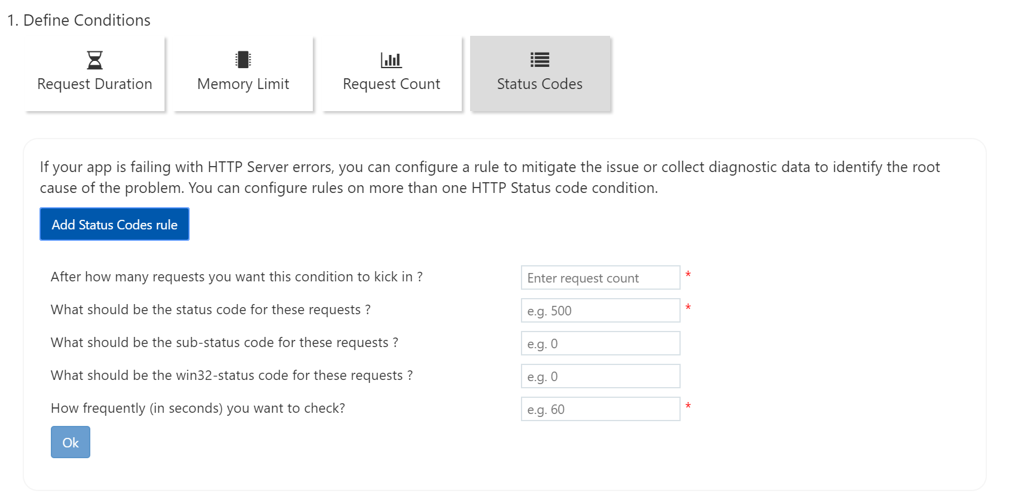Click the Define Conditions heading
Image resolution: width=1009 pixels, height=500 pixels.
coord(79,20)
